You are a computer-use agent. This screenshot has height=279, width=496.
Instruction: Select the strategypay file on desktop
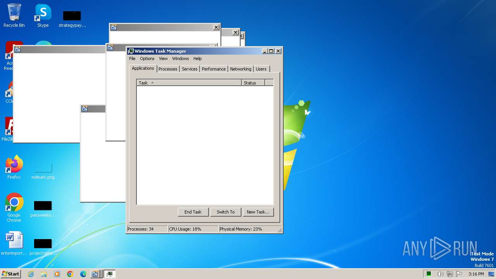(72, 19)
